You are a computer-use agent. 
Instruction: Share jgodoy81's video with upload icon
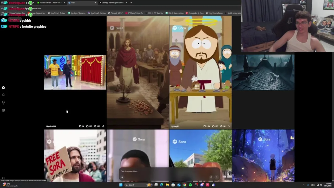point(229,126)
